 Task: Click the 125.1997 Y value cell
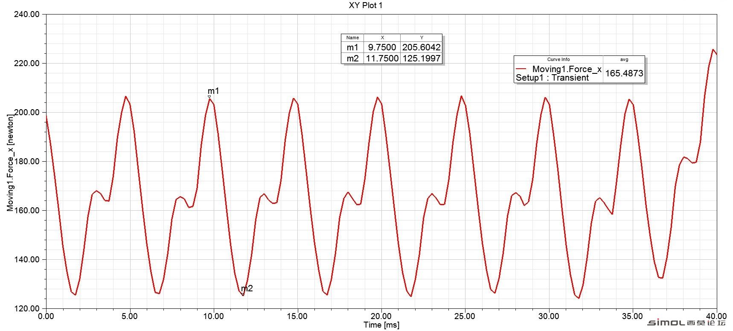click(421, 58)
